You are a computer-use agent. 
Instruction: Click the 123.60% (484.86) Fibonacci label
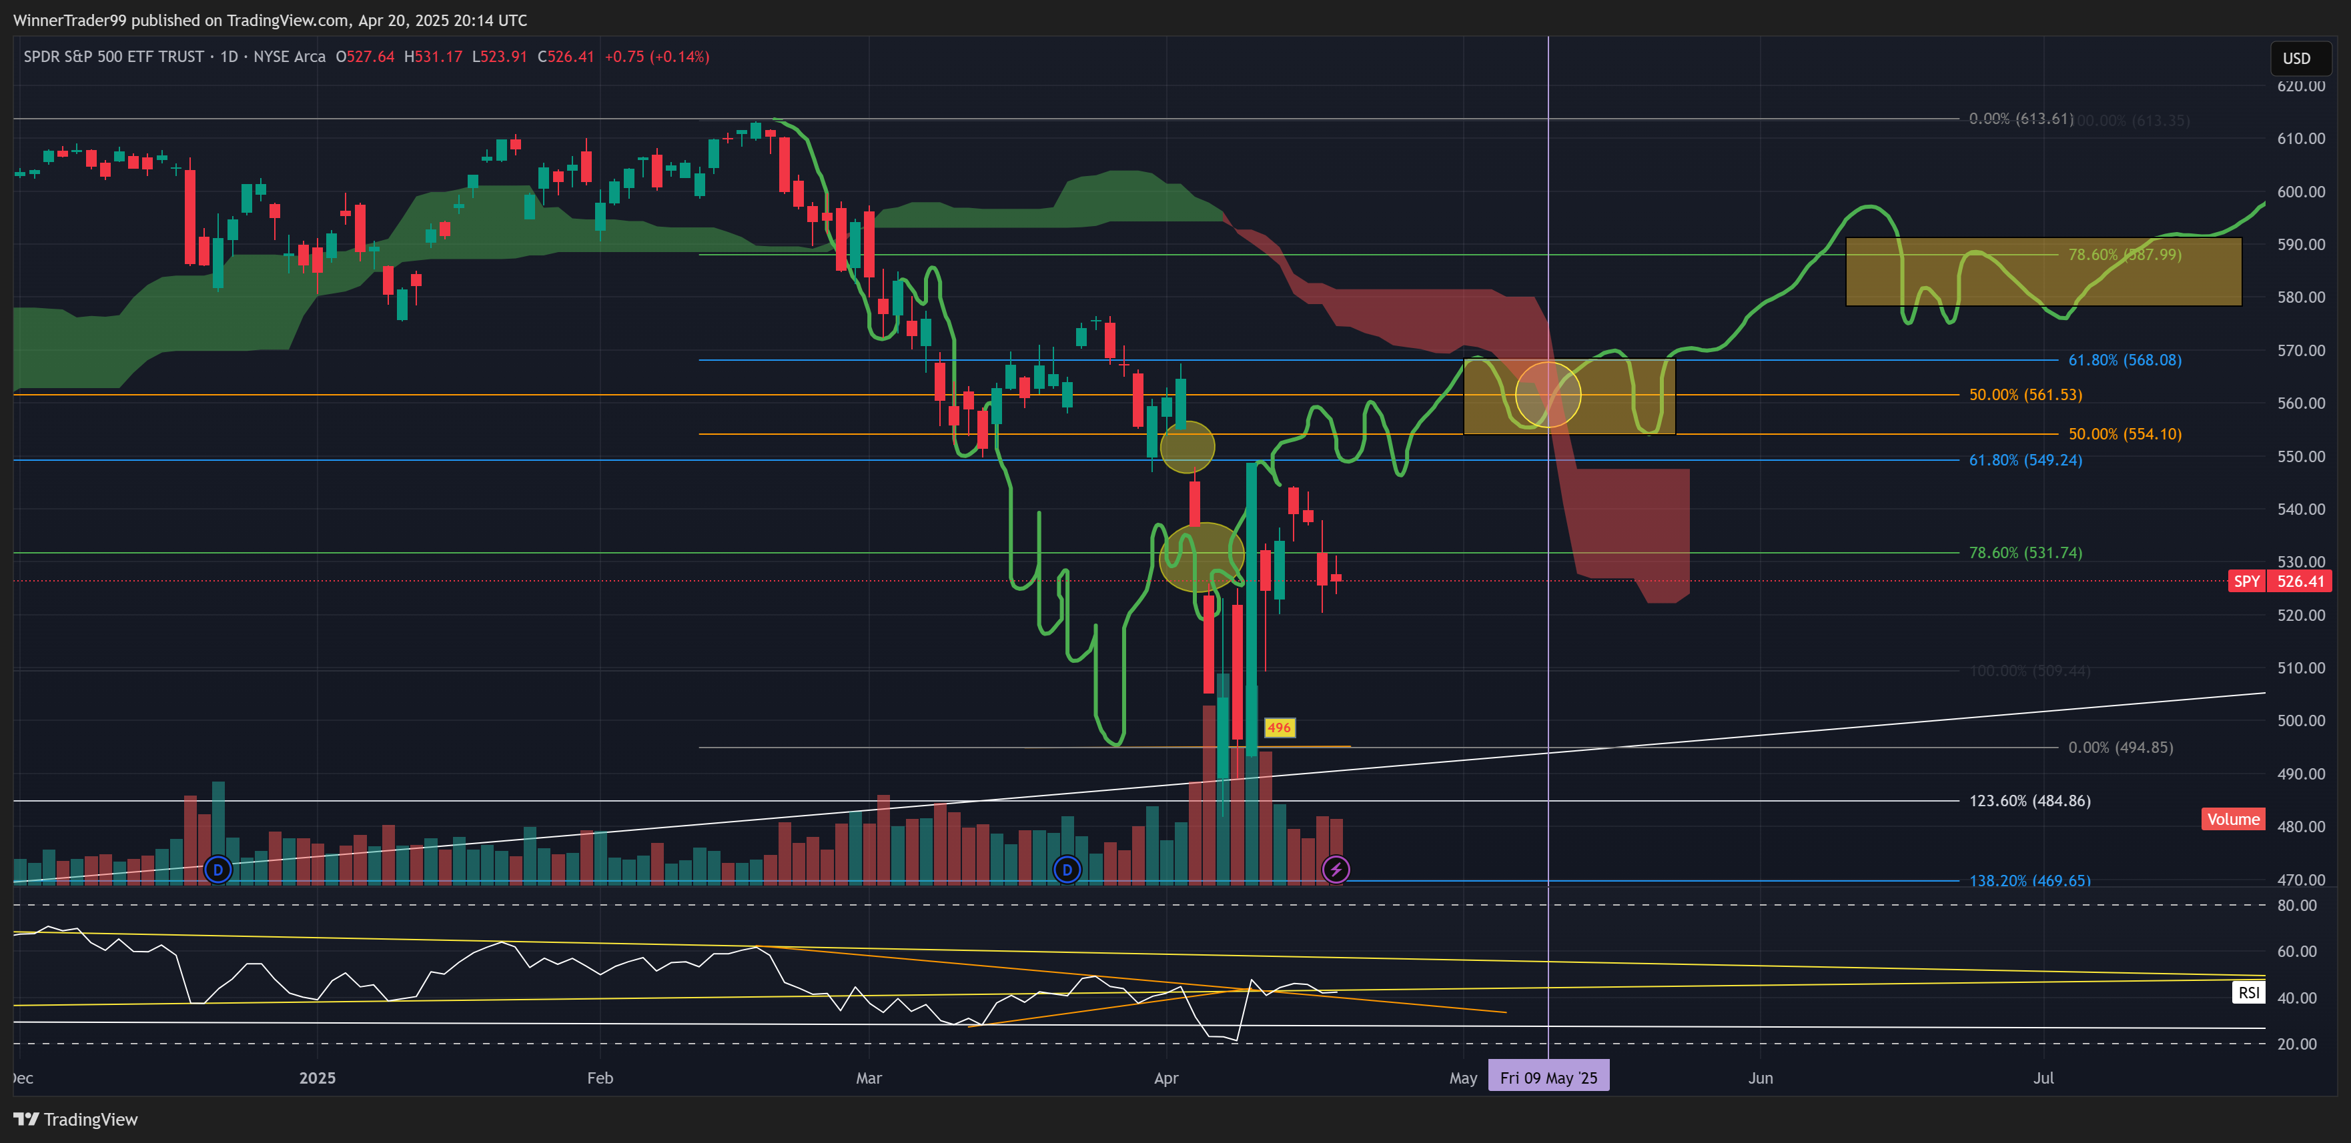point(2029,801)
